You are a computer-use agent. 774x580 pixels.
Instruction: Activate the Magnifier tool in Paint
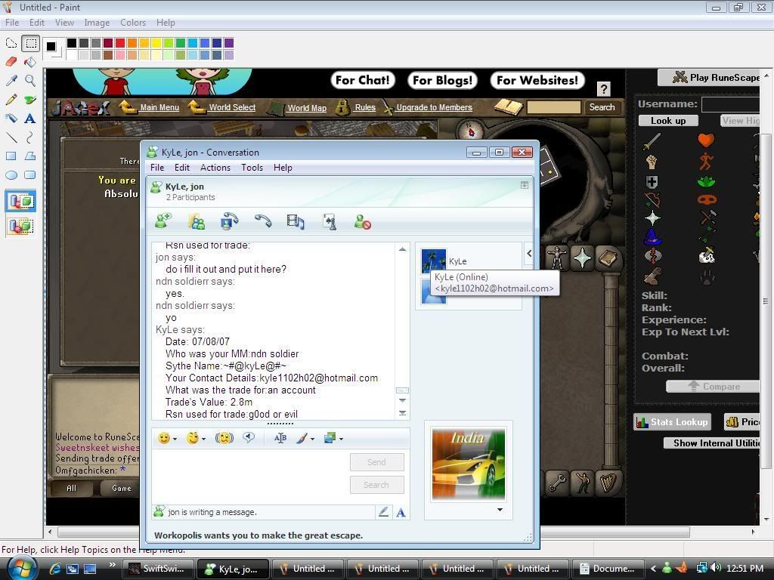click(30, 80)
